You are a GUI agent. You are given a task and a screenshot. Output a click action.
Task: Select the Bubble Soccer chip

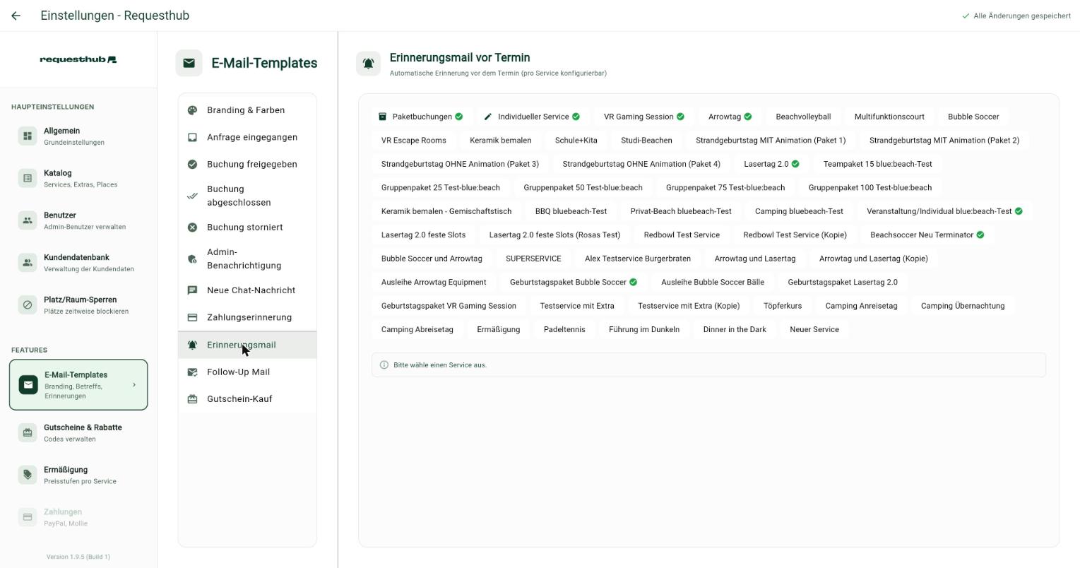[x=973, y=117]
